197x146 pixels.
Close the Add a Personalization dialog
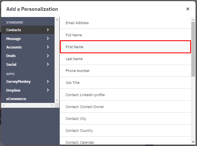188,9
